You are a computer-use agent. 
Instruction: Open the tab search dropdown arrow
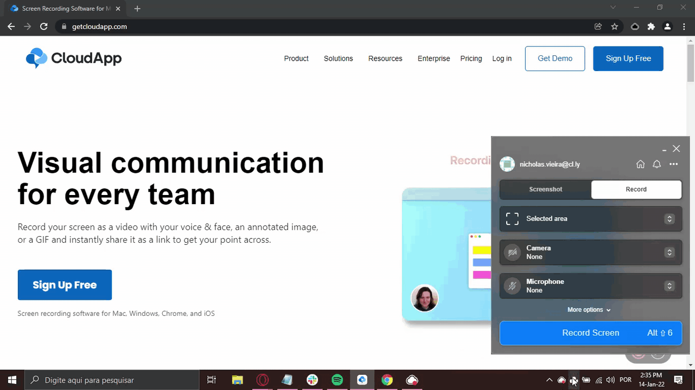(x=613, y=8)
